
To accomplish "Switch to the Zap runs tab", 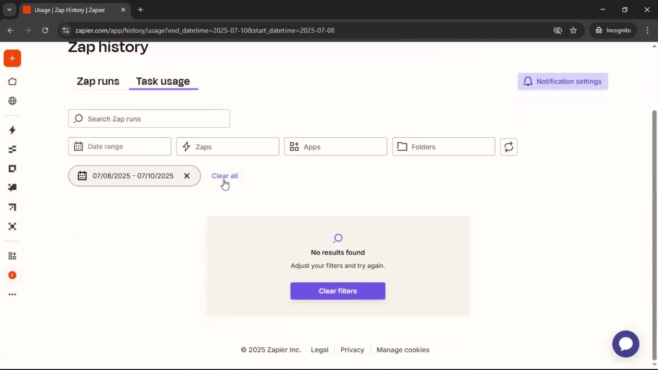I will point(98,81).
